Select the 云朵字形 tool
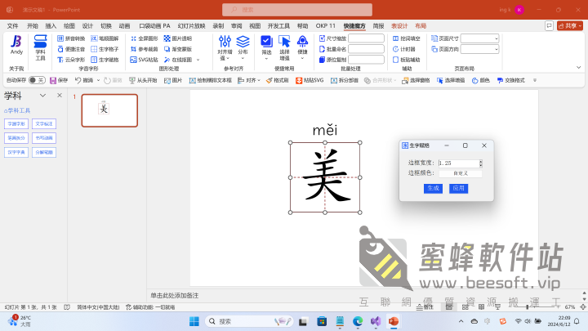The image size is (588, 331). tap(71, 60)
